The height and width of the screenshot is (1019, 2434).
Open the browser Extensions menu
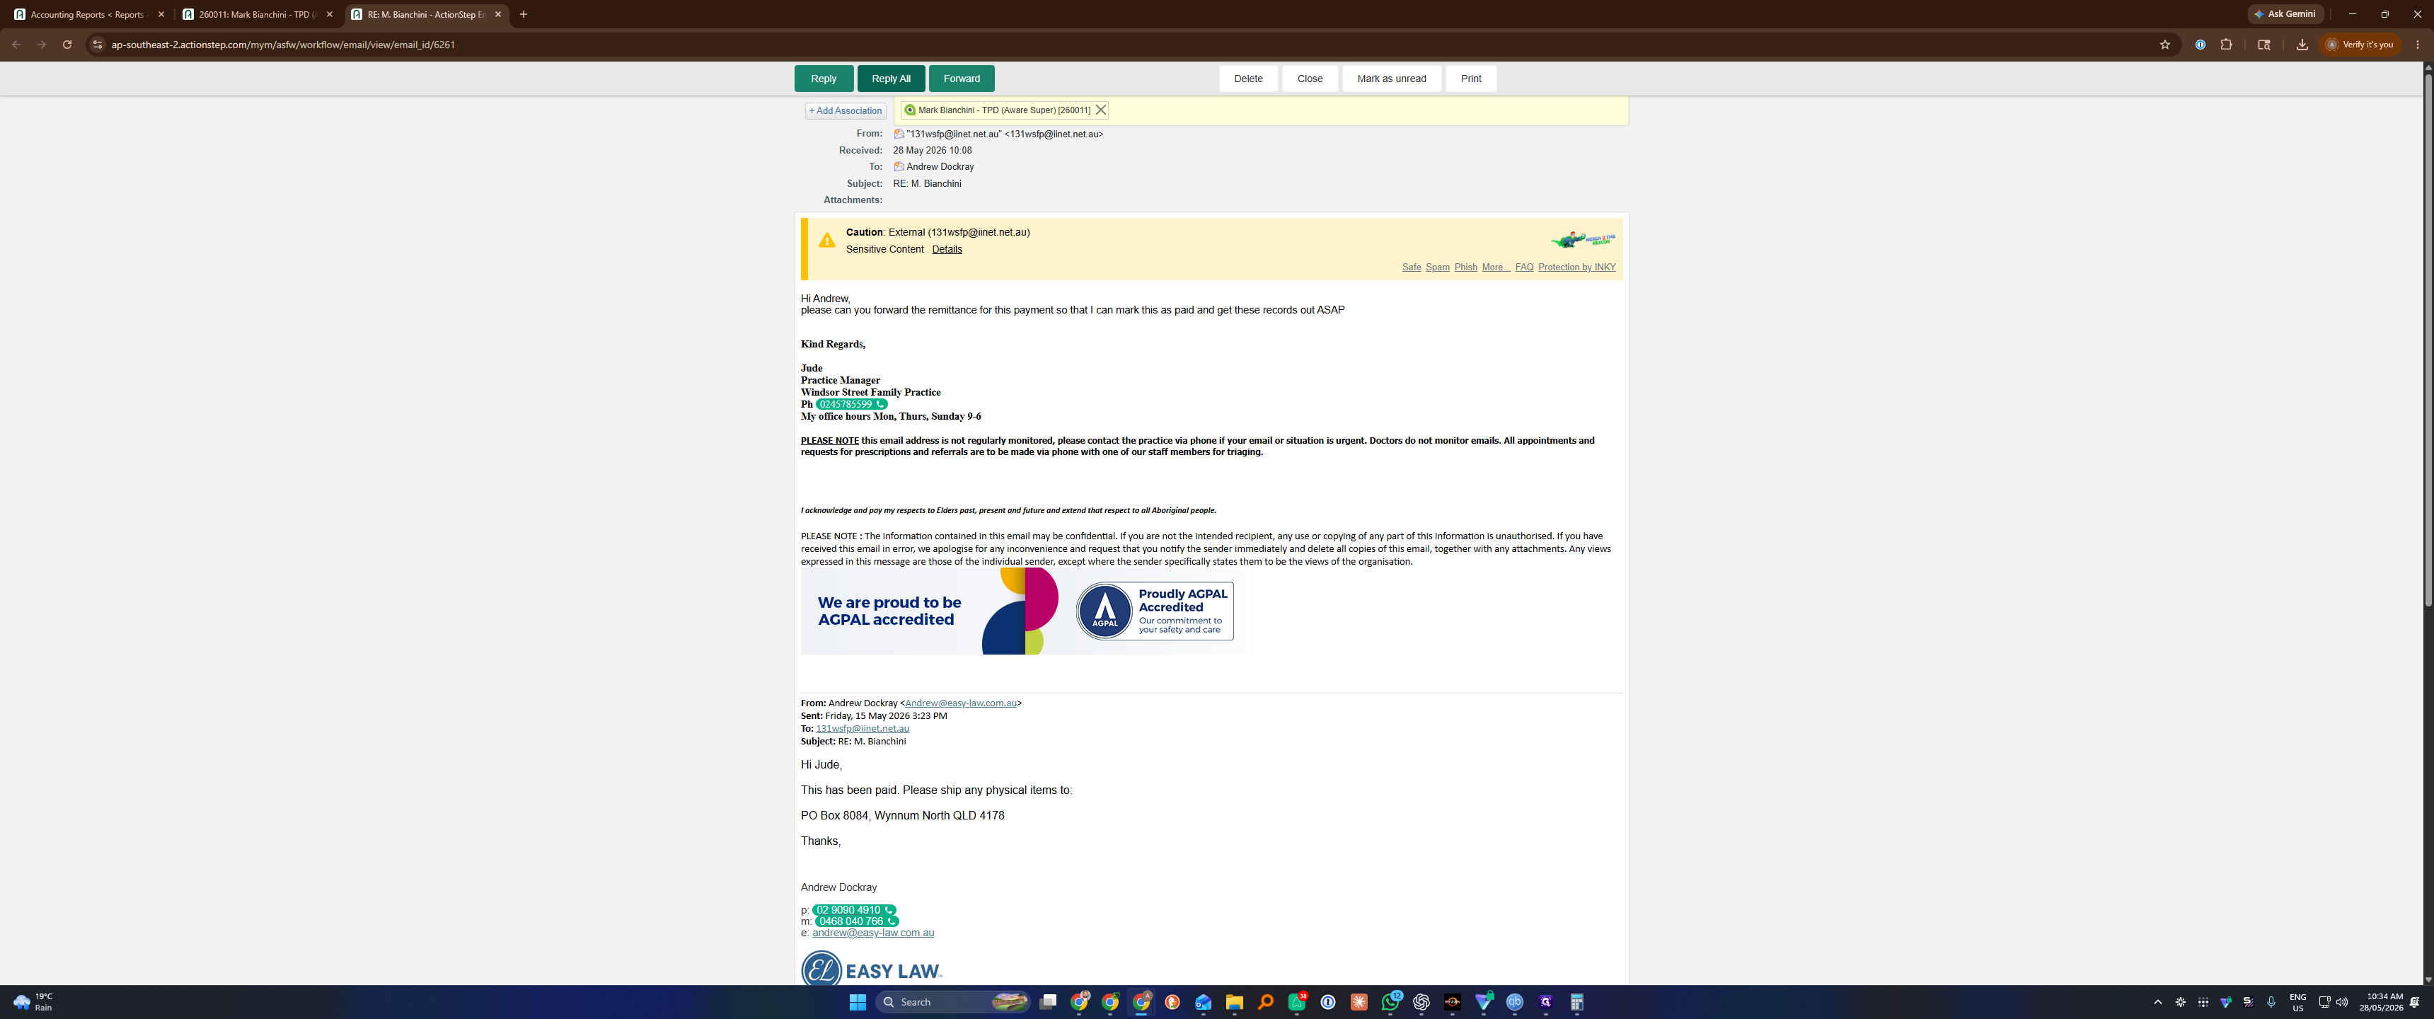click(2226, 45)
